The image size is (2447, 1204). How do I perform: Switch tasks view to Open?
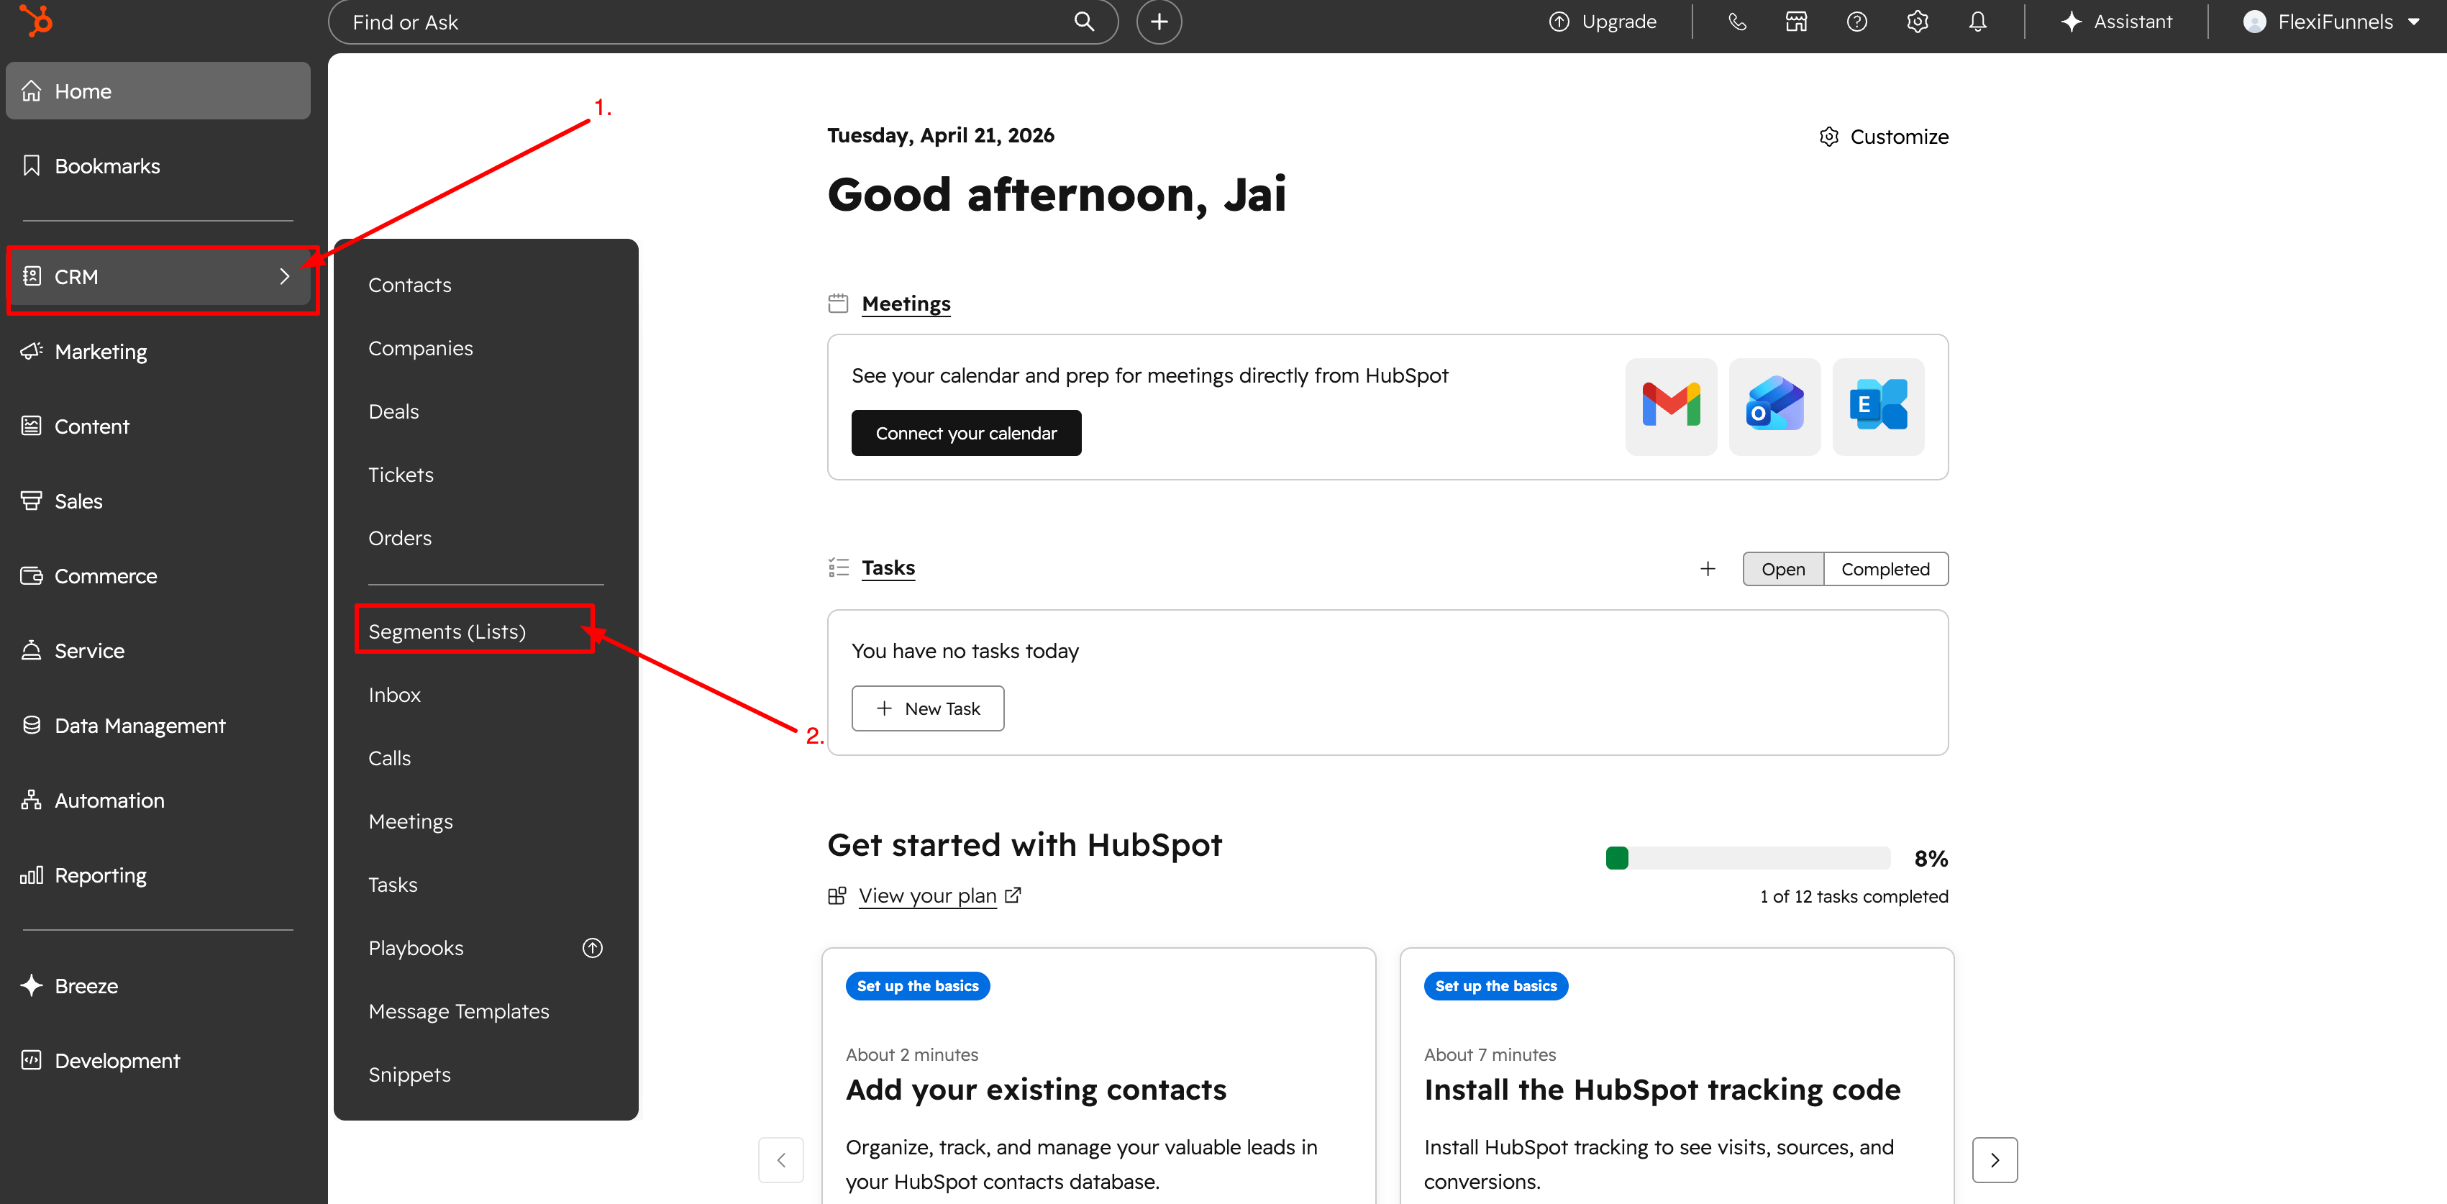click(1782, 569)
